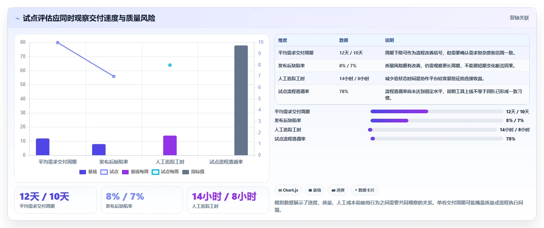
Task: Click the blue bar above 平均需求交付周期
Action: pyautogui.click(x=43, y=147)
